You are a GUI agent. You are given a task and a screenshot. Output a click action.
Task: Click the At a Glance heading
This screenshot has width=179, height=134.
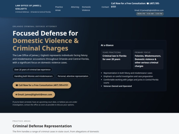(107, 45)
